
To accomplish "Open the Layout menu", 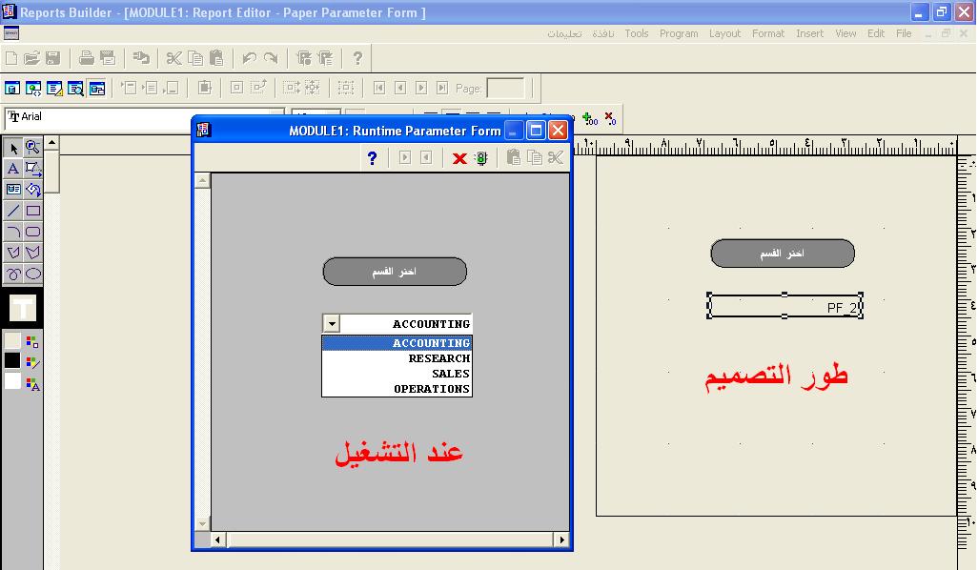I will tap(724, 33).
